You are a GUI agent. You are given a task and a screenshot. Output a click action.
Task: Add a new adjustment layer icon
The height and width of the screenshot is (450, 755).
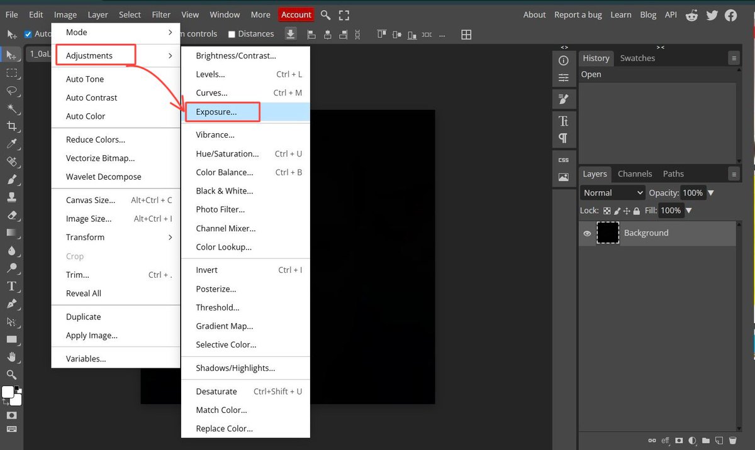[693, 441]
